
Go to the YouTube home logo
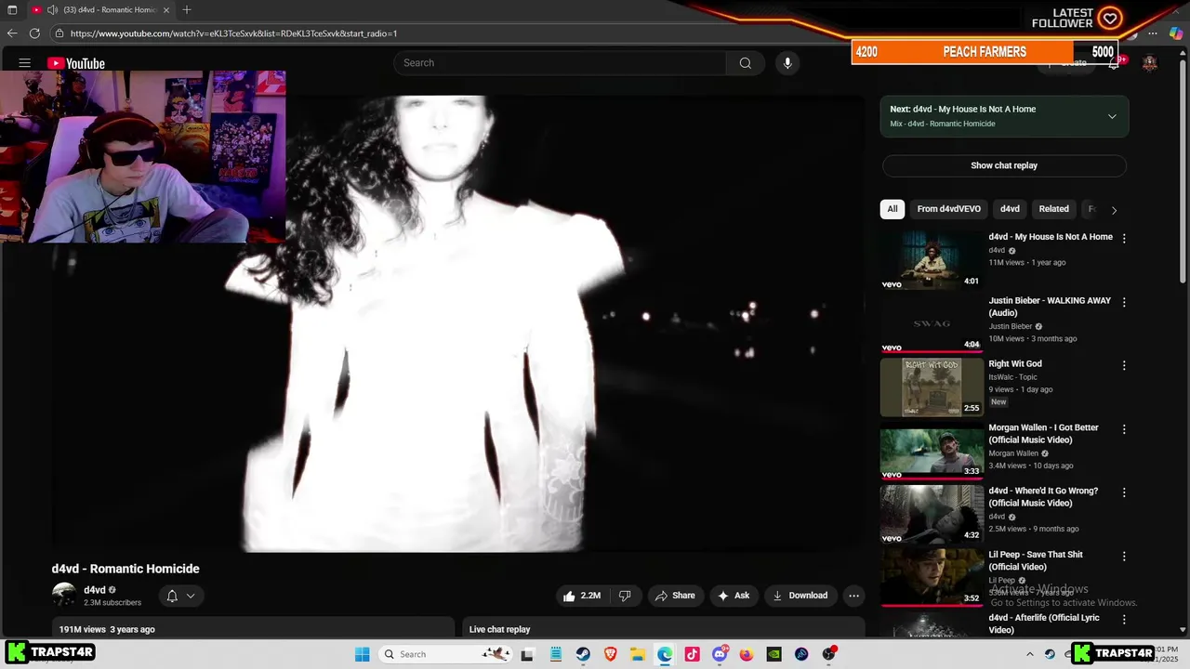tap(76, 63)
